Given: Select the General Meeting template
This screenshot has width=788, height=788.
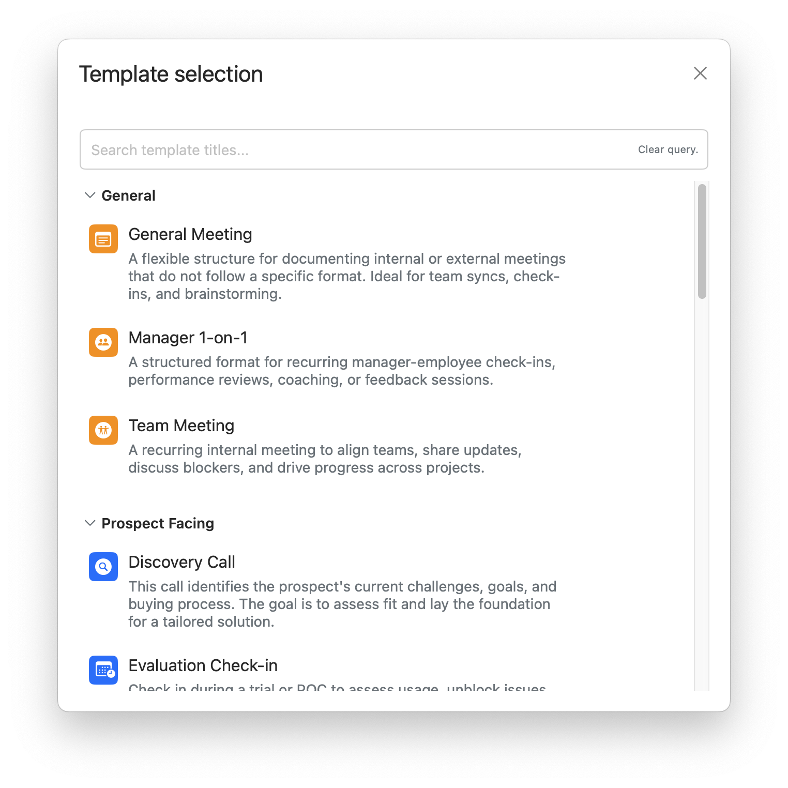Looking at the screenshot, I should point(190,234).
